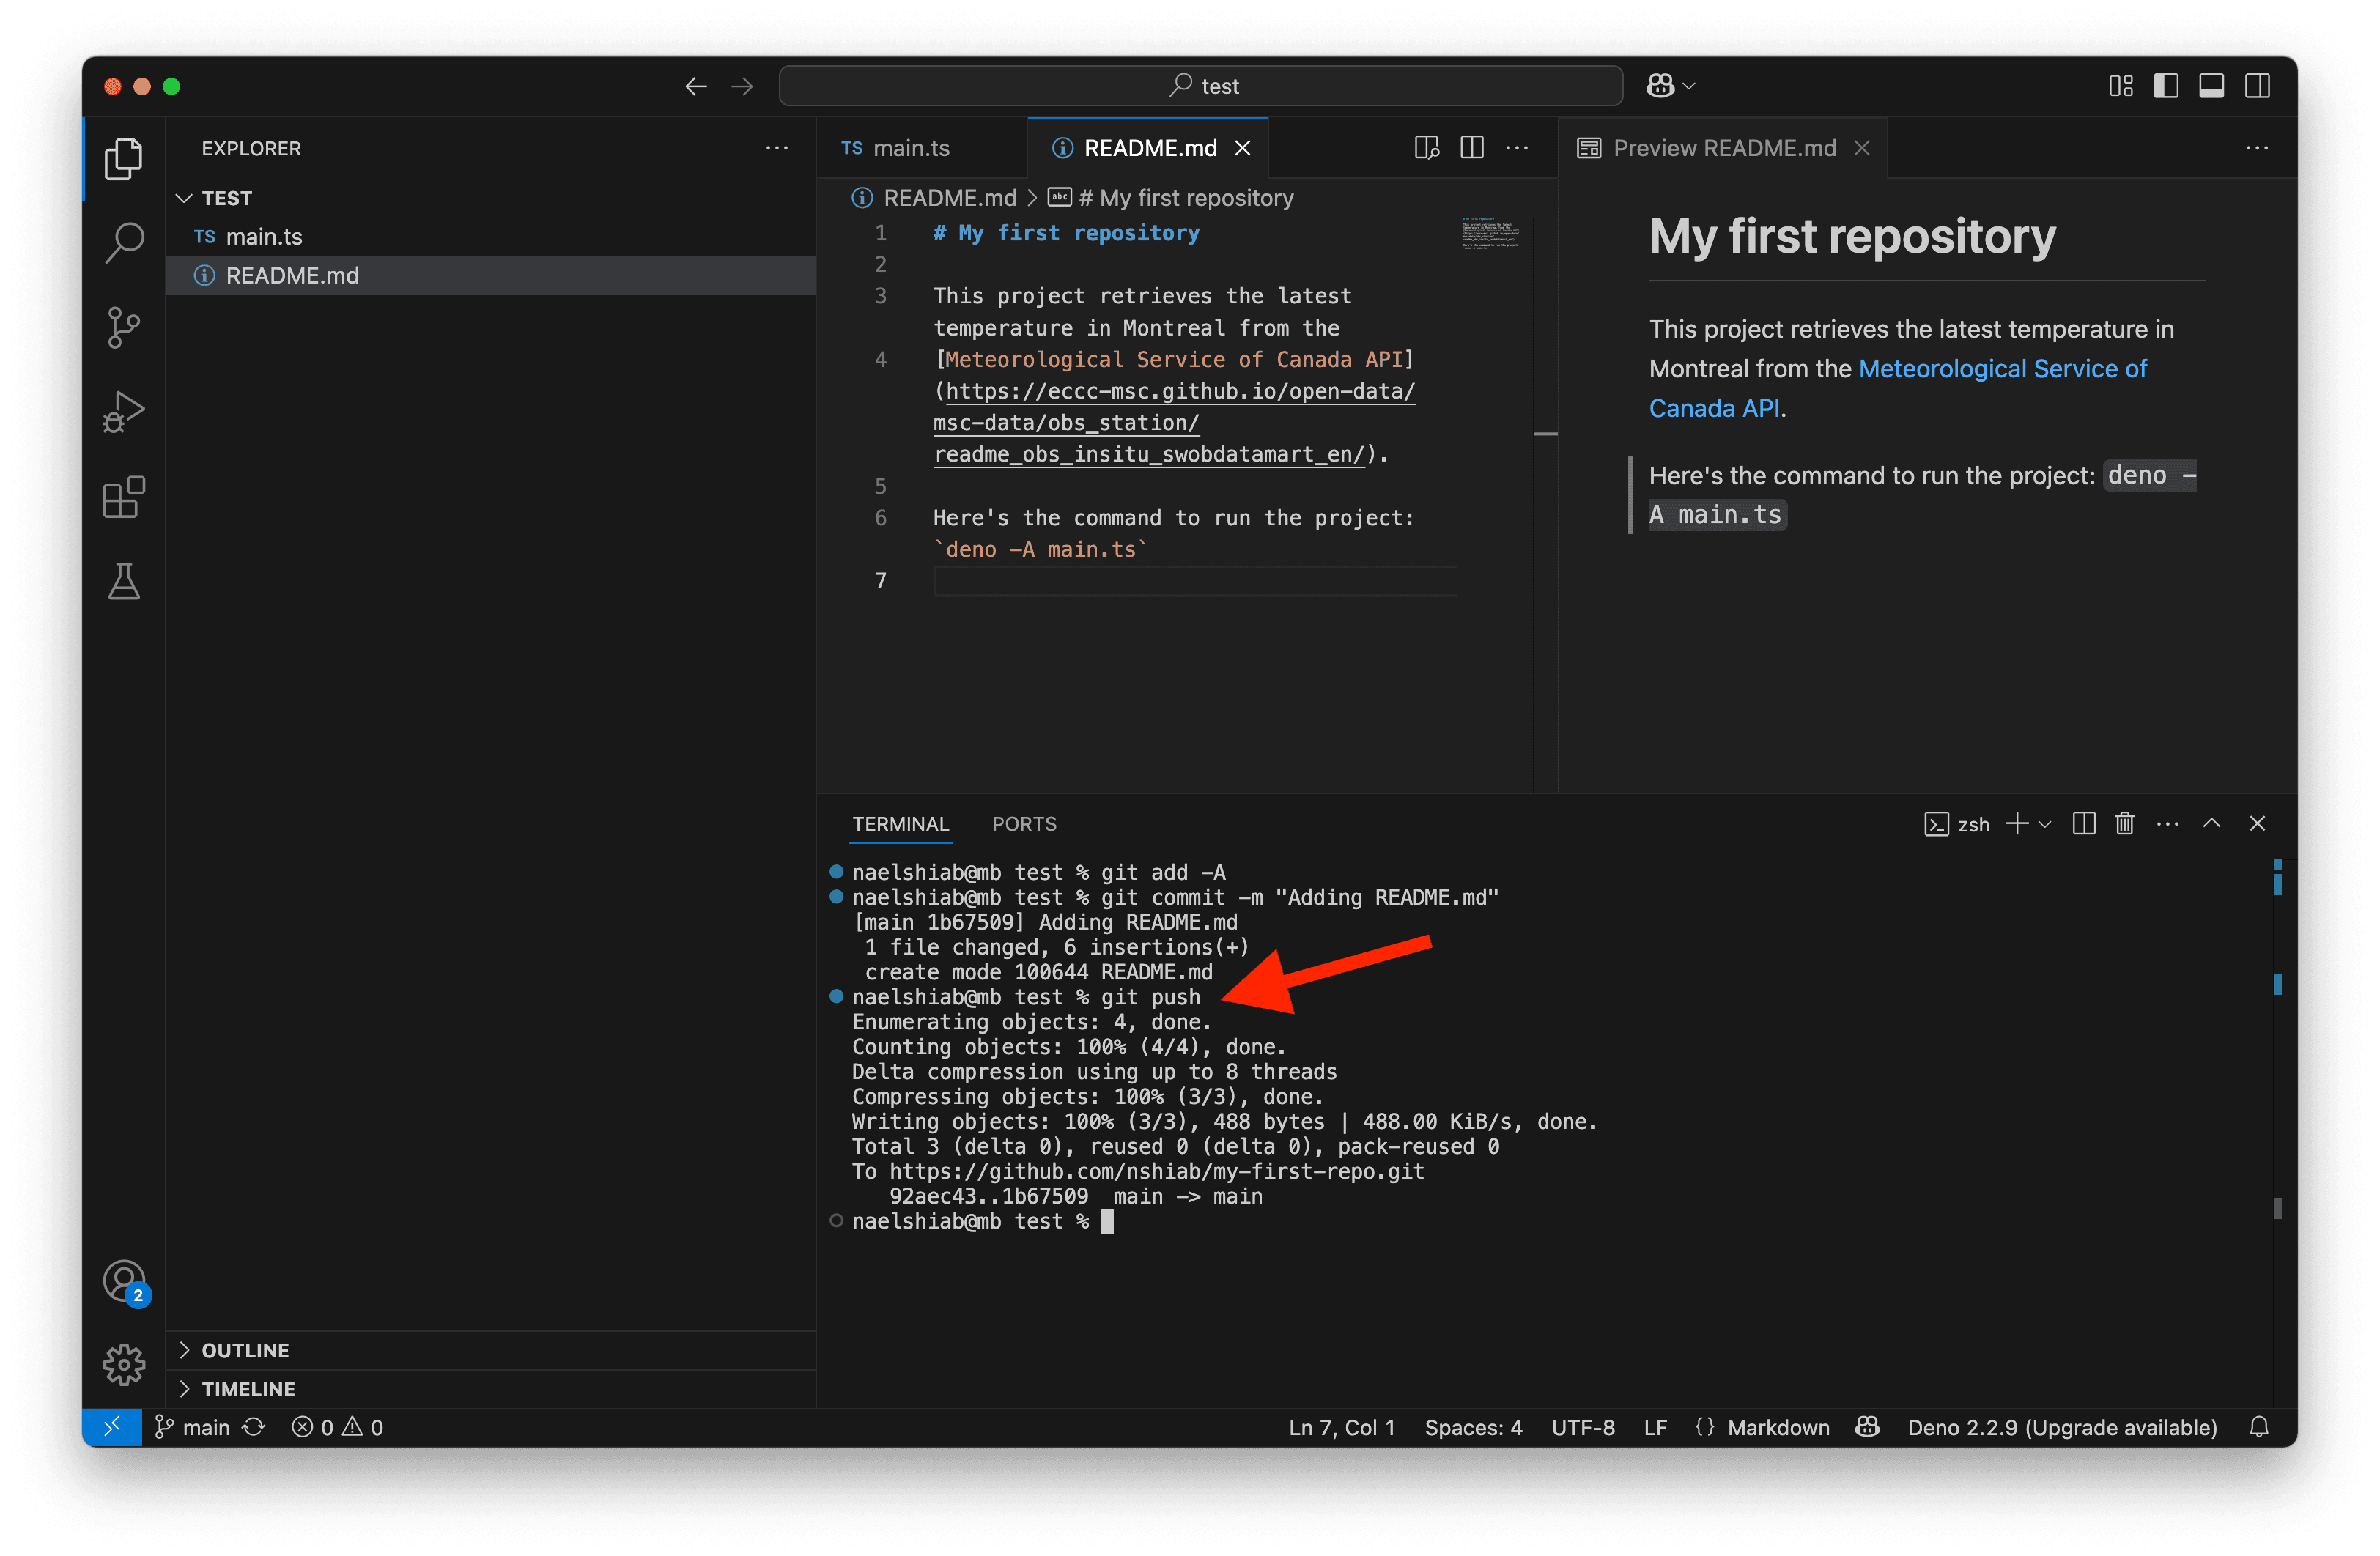
Task: Select the zsh terminal instance
Action: (x=1957, y=824)
